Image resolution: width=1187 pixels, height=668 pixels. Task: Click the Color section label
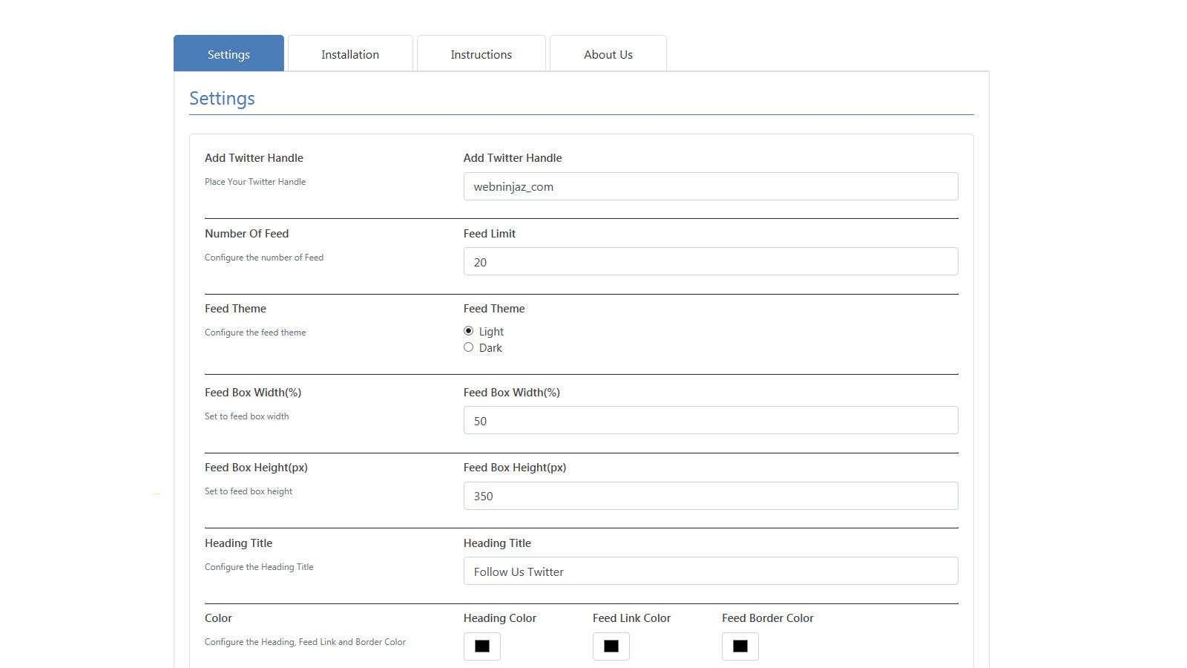coord(218,618)
